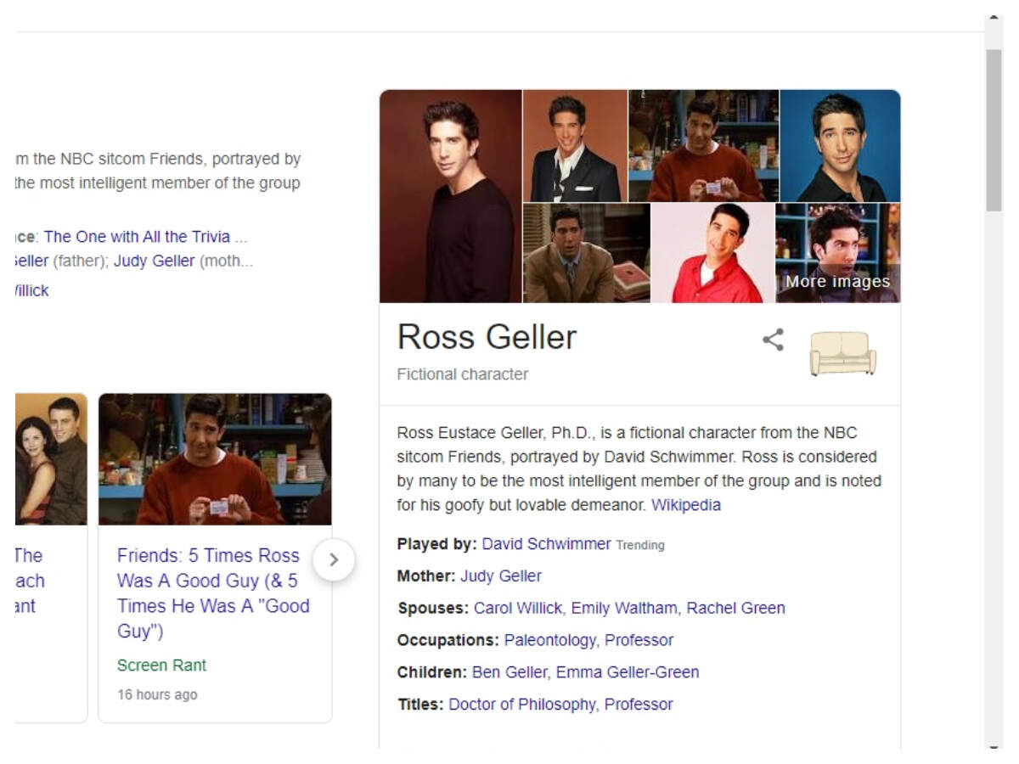
Task: Open Emma Geller-Green in Children row
Action: pos(628,672)
